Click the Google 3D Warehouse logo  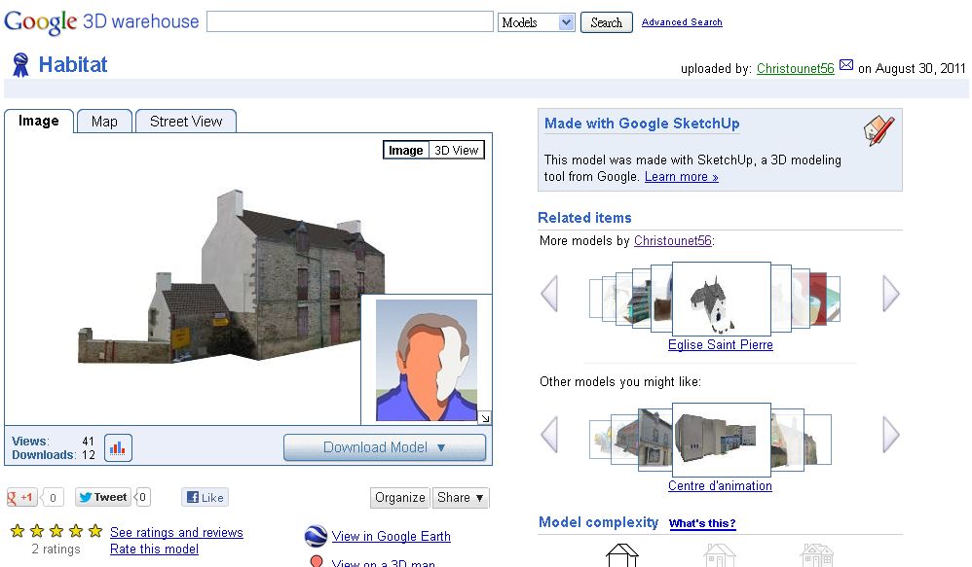pos(101,22)
